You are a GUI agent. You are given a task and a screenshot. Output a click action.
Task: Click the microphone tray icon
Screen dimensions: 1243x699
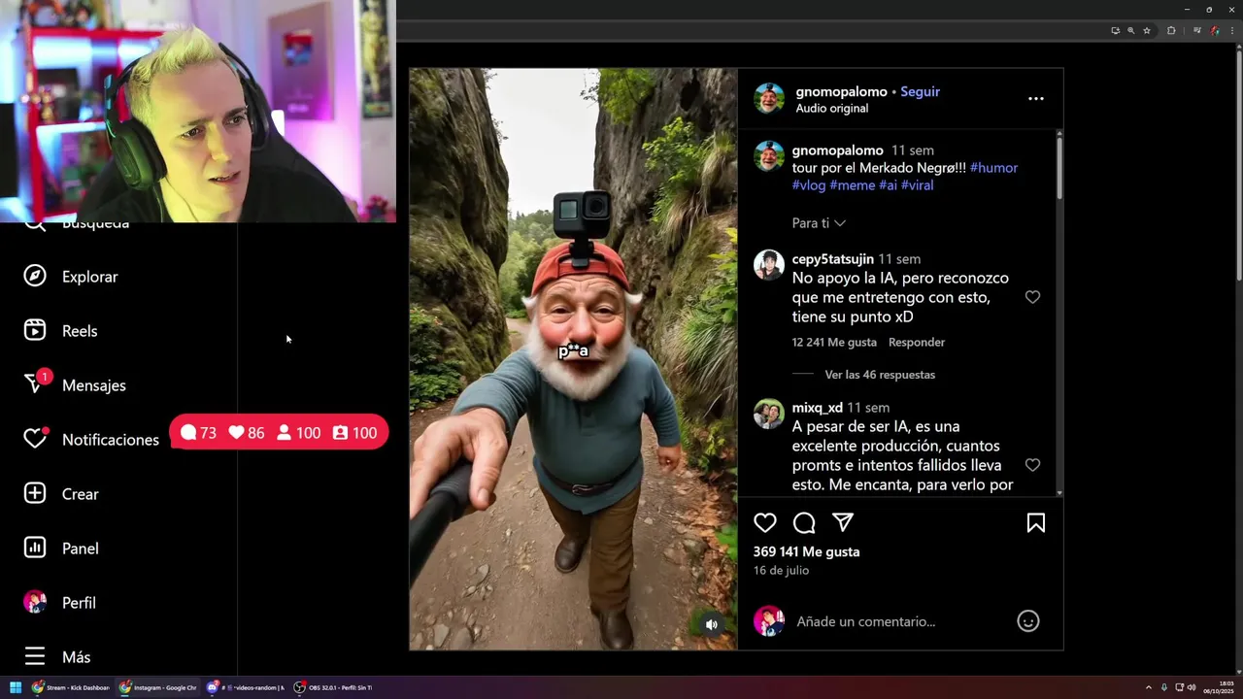click(x=1164, y=687)
